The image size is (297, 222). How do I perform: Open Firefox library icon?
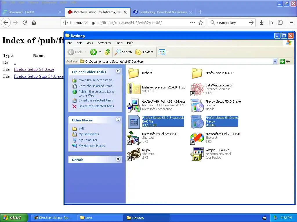coord(271,23)
